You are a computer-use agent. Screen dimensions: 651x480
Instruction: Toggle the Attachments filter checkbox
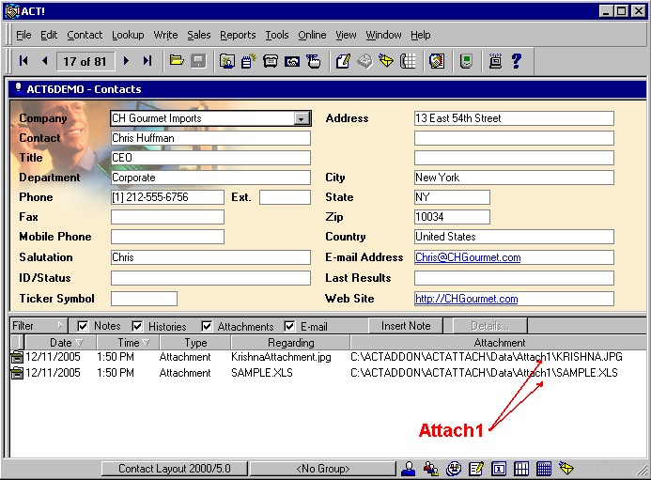pyautogui.click(x=207, y=326)
